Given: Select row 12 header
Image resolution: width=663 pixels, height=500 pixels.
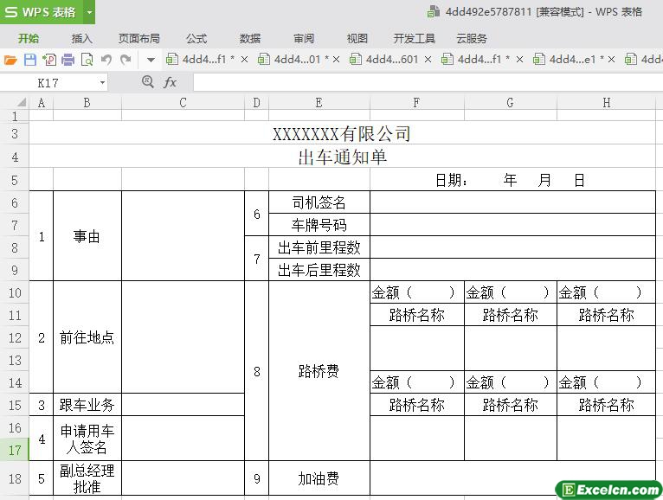Looking at the screenshot, I should click(x=15, y=337).
